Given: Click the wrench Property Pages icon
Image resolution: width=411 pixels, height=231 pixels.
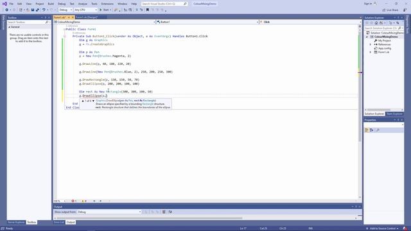Looking at the screenshot, I should [x=378, y=130].
